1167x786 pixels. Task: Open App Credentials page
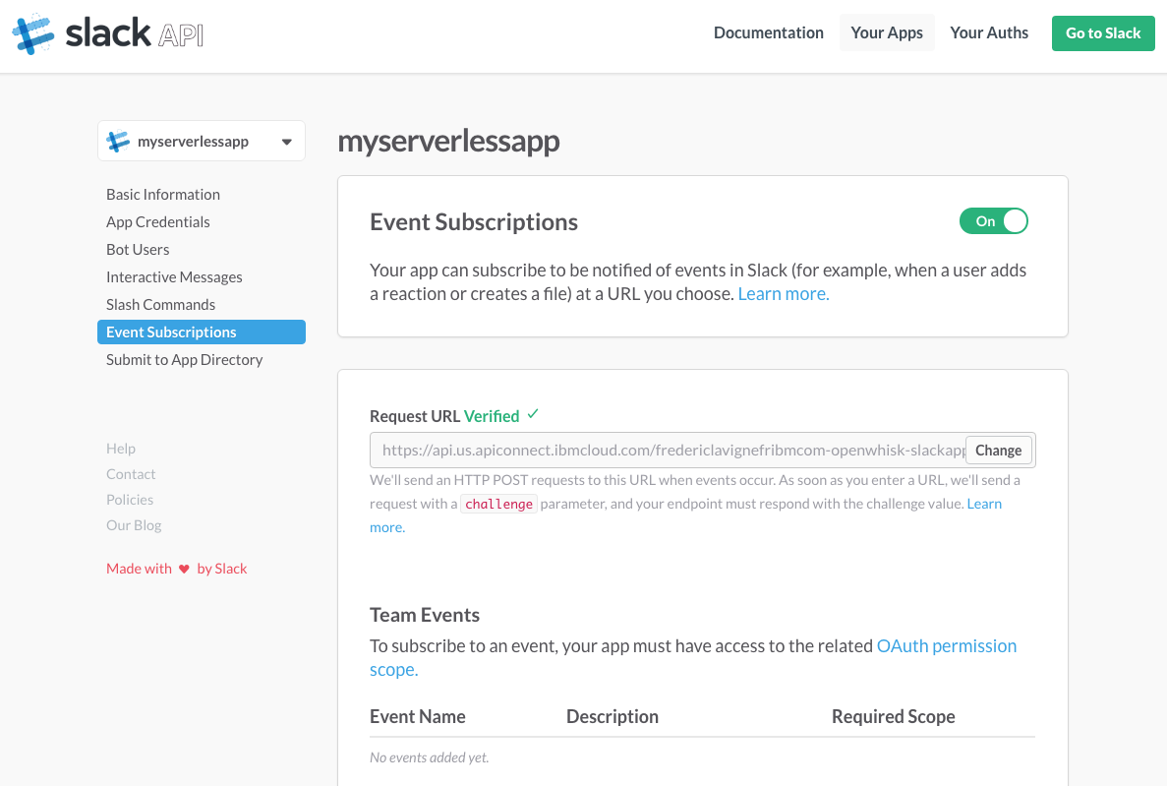157,222
